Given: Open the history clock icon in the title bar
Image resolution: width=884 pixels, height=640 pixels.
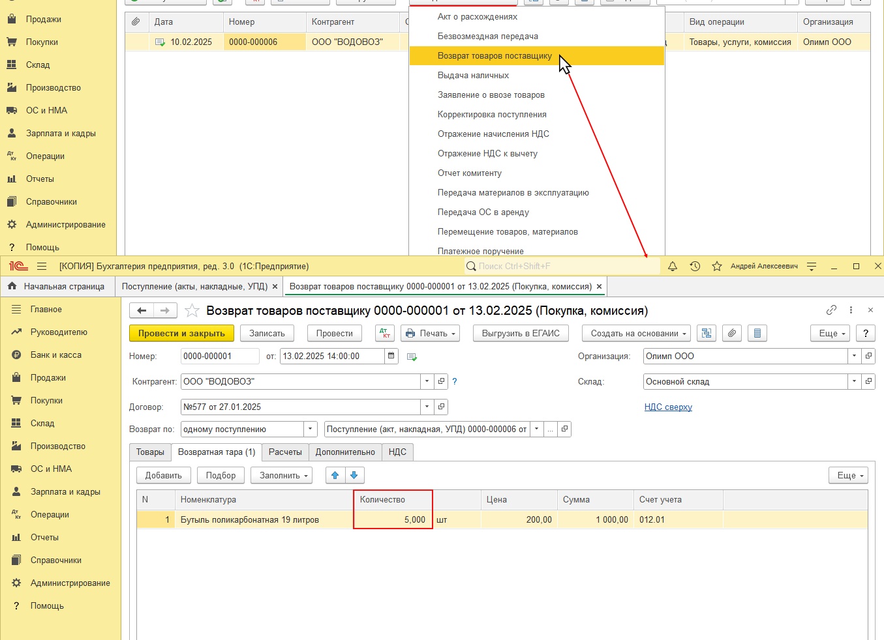Looking at the screenshot, I should click(x=695, y=266).
